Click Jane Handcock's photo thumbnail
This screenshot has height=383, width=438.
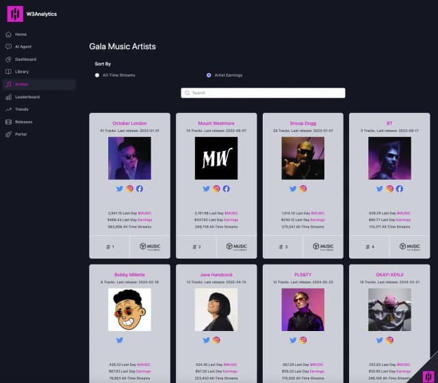click(x=216, y=310)
